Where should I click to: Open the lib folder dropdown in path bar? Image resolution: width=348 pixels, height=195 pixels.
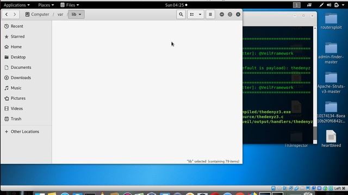click(76, 15)
